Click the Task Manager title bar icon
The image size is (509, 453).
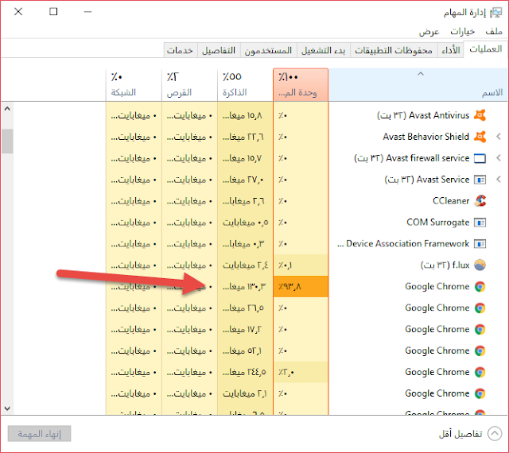495,13
